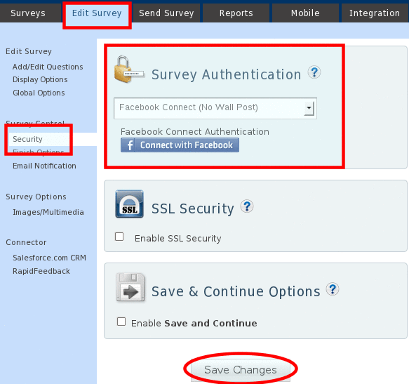Image resolution: width=409 pixels, height=384 pixels.
Task: Click the Survey Authentication help icon
Action: coord(314,72)
